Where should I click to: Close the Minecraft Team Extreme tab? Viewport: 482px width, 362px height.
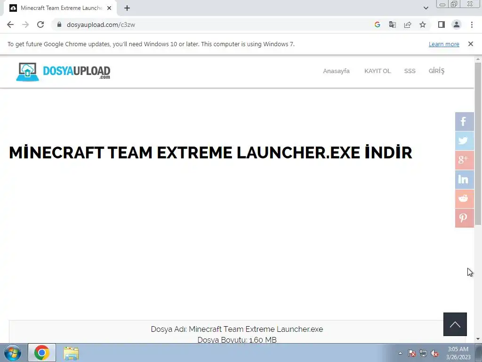(109, 8)
